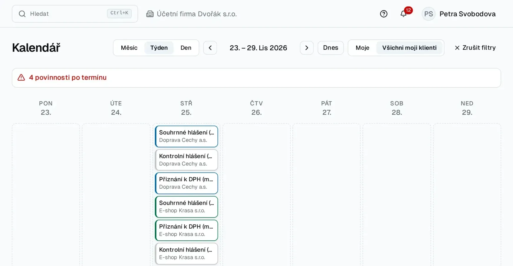
Task: Go to next week arrow
Action: [307, 48]
